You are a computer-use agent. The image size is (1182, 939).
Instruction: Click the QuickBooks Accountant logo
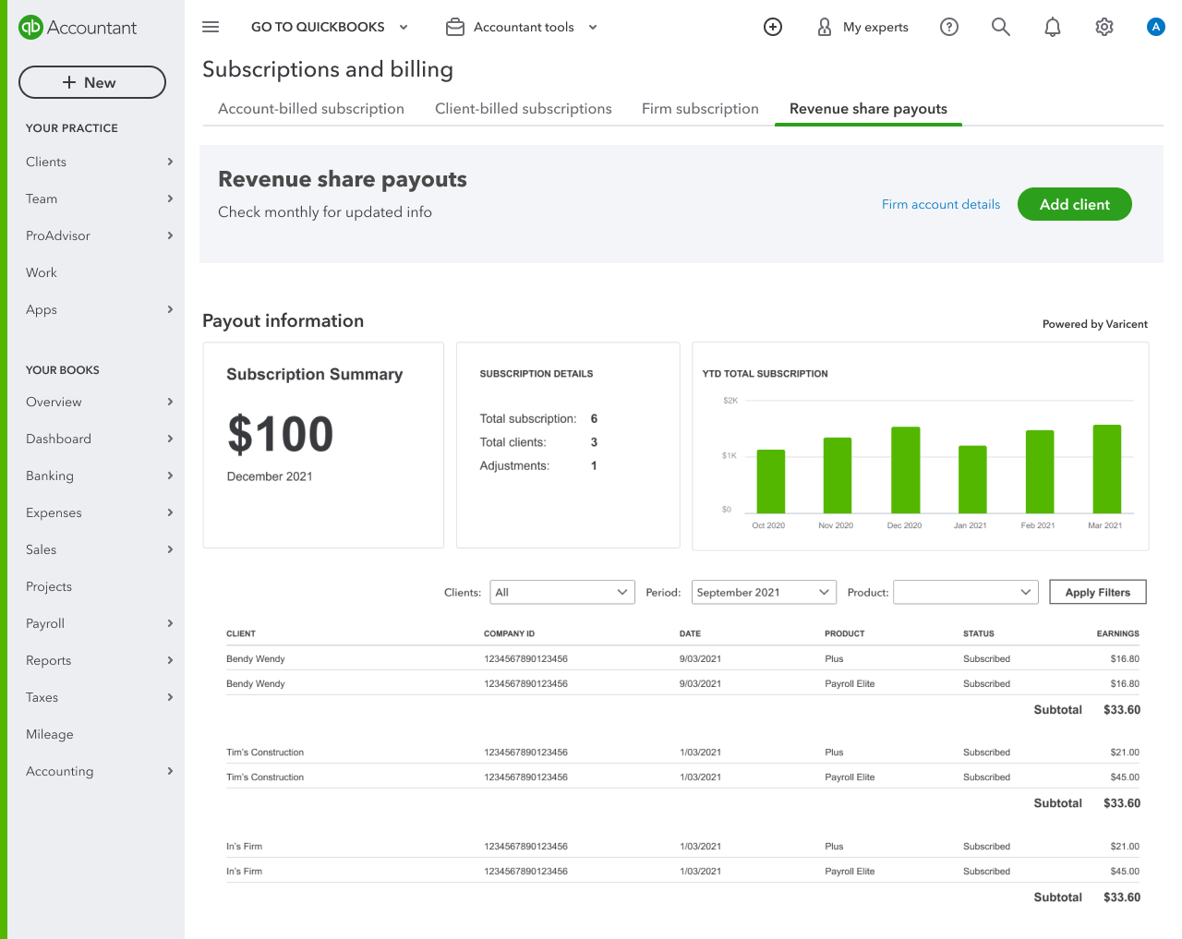point(78,28)
